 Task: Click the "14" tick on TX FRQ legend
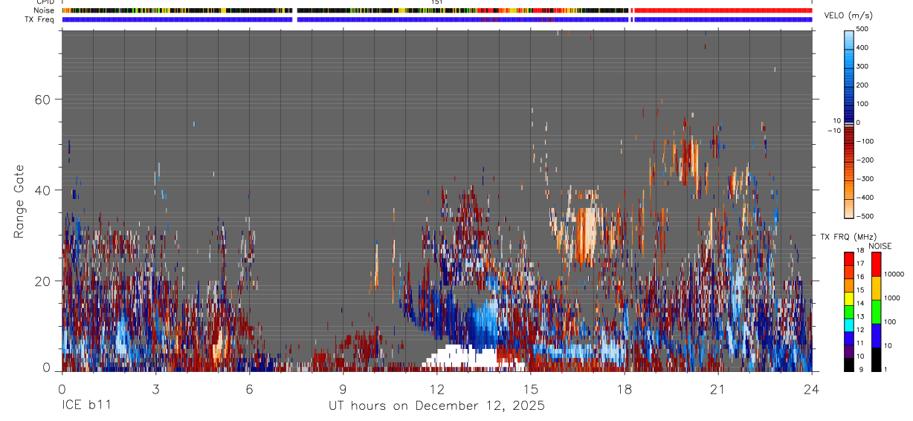(860, 303)
